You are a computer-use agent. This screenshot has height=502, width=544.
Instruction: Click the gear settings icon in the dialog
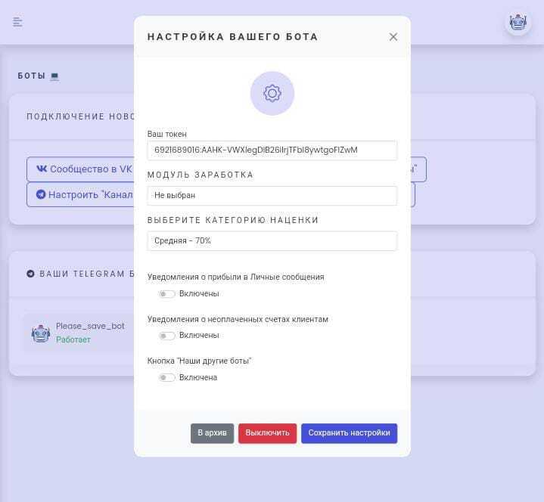(272, 93)
